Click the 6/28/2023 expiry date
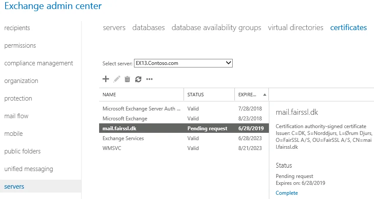This screenshot has height=199, width=374. coord(250,138)
